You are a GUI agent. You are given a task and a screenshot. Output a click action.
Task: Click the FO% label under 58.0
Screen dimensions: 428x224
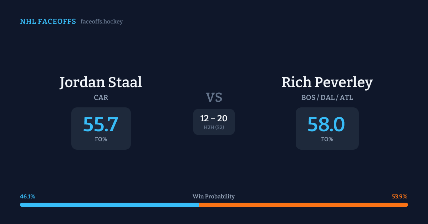(x=327, y=139)
